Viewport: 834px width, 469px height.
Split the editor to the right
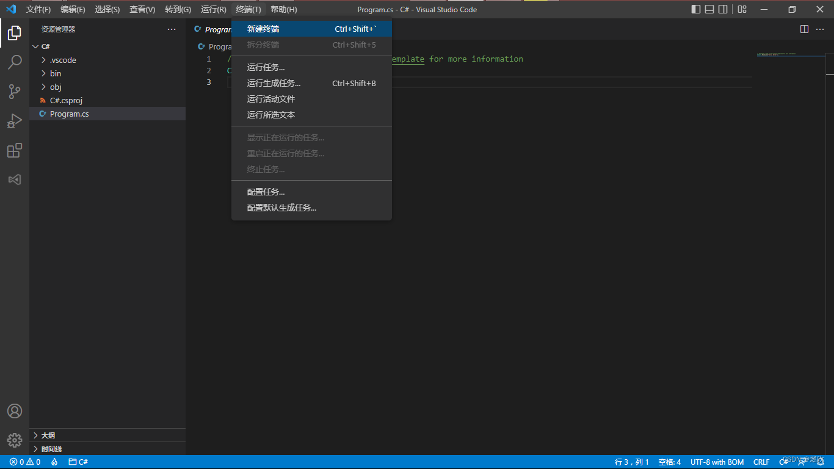tap(804, 29)
